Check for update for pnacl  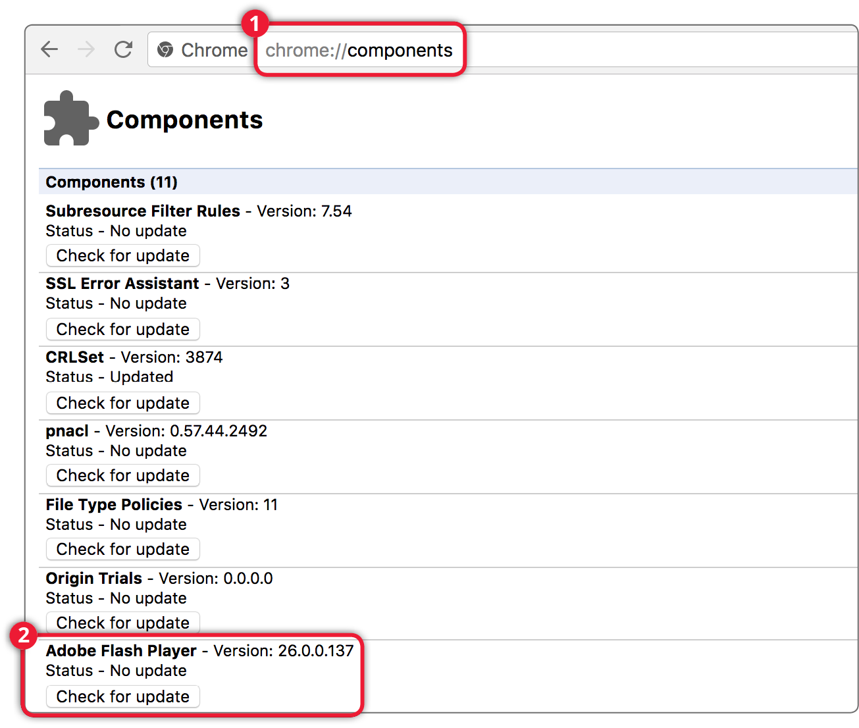[x=123, y=475]
